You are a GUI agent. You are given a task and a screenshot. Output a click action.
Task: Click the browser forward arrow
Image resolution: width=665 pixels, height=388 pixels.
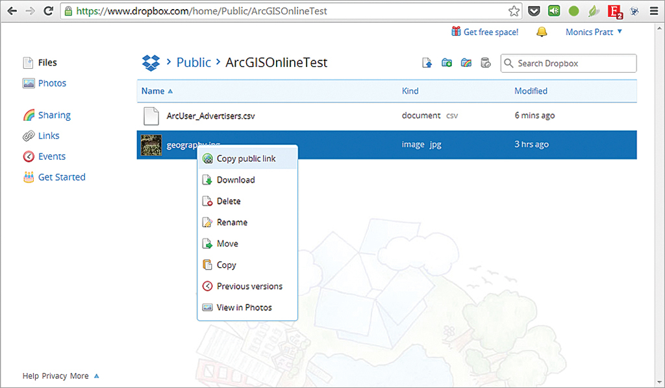point(30,11)
